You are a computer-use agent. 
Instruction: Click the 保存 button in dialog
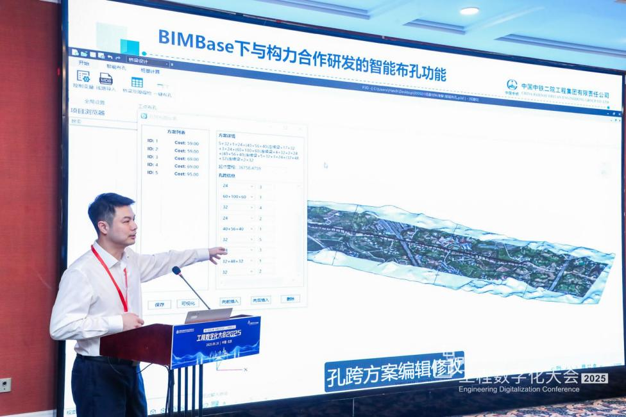pyautogui.click(x=159, y=304)
